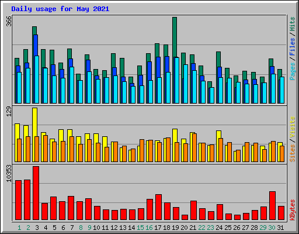
Task: Select the red KBytes bar for day 17
Action: click(x=158, y=207)
